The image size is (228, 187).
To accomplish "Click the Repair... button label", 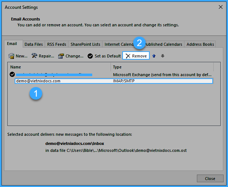I will pyautogui.click(x=46, y=56).
